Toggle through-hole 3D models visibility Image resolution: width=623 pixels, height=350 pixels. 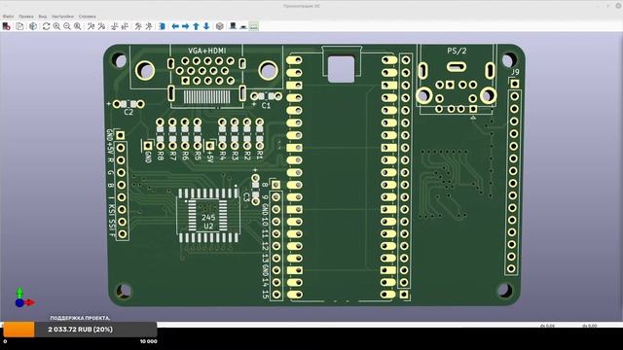coord(233,26)
